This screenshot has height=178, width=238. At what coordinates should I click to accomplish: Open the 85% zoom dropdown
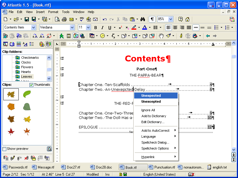pyautogui.click(x=170, y=19)
